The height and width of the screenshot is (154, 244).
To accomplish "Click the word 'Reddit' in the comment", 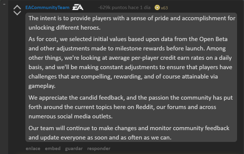I will click(x=145, y=107).
